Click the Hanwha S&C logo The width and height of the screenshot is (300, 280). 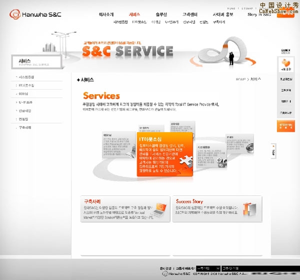click(35, 14)
